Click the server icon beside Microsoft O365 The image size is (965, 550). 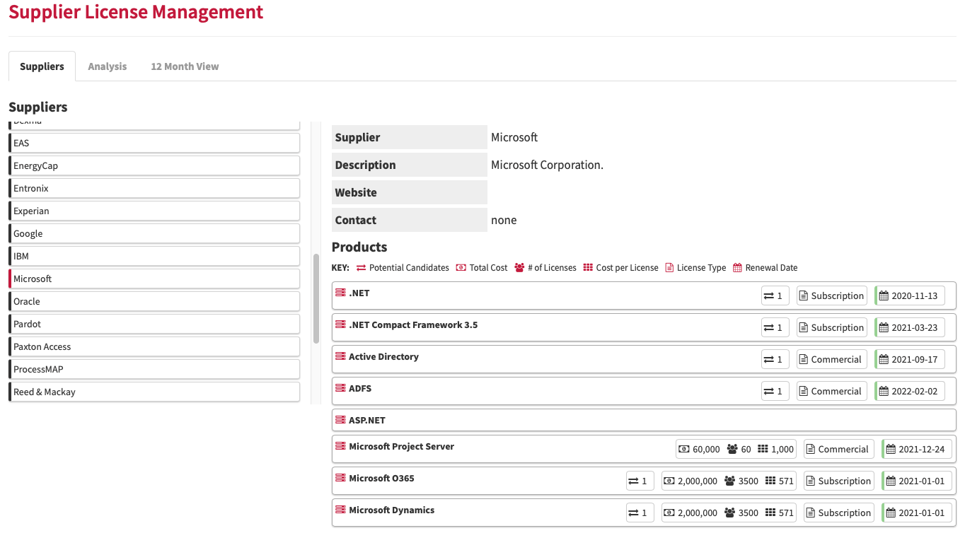[x=340, y=478]
